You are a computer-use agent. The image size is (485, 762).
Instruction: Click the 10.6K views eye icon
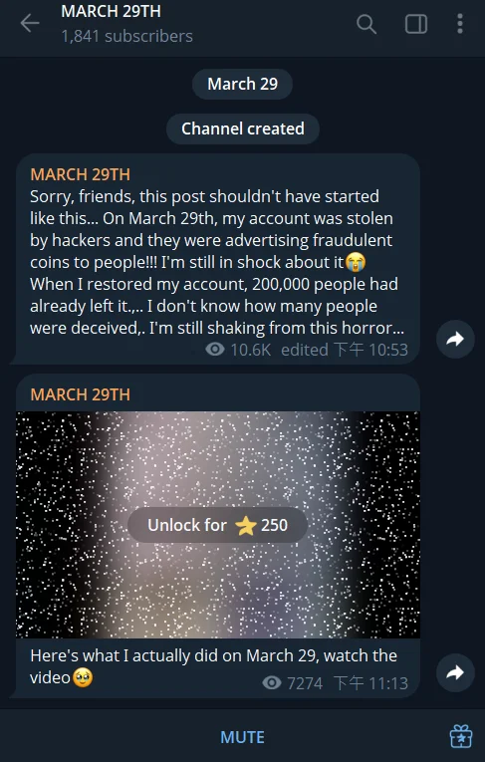coord(215,349)
